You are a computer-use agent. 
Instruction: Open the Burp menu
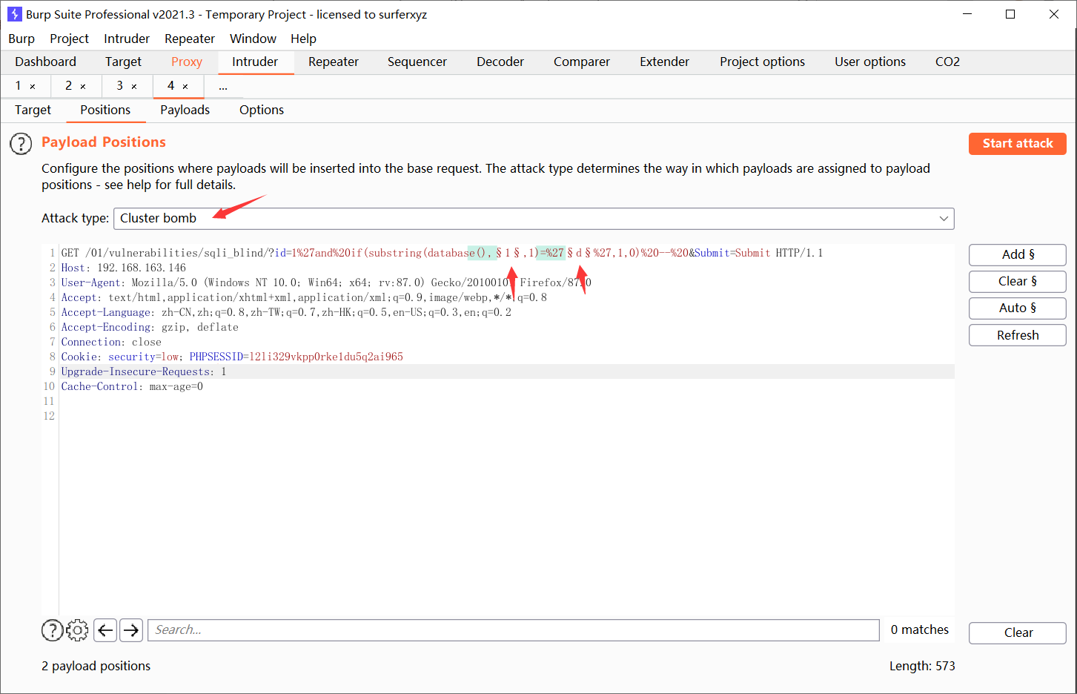tap(21, 39)
